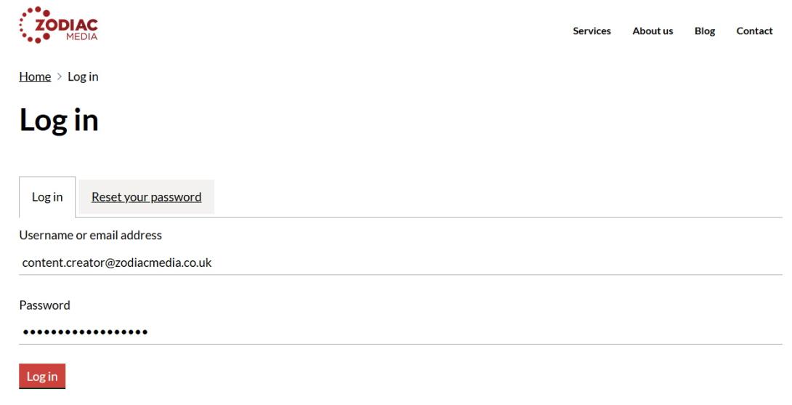Switch to the Reset your password tab
The height and width of the screenshot is (405, 792).
click(x=146, y=197)
